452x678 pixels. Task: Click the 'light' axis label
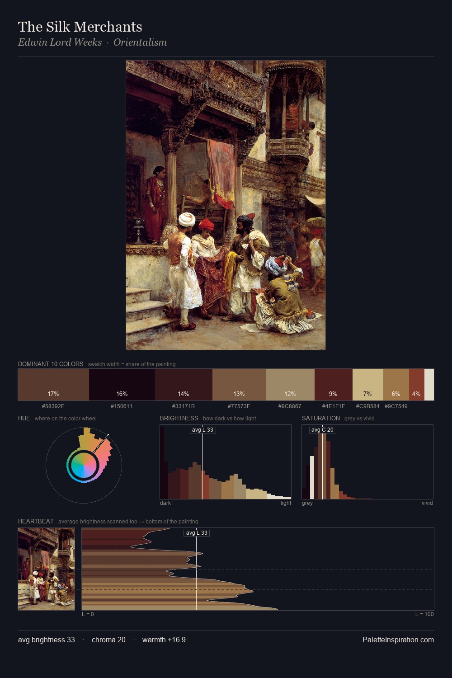[x=286, y=503]
